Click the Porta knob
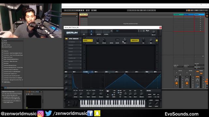Viewport: 209px width, 117px height. pos(150,103)
